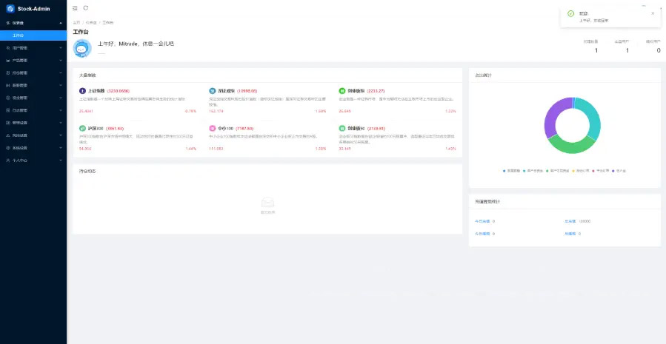Toggle the blue-dot legend entry of donut chart
The image size is (666, 344).
point(511,170)
